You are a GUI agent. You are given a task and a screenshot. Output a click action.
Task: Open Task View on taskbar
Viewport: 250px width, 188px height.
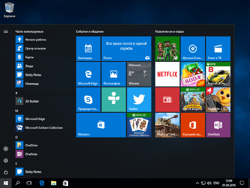[x=29, y=183]
